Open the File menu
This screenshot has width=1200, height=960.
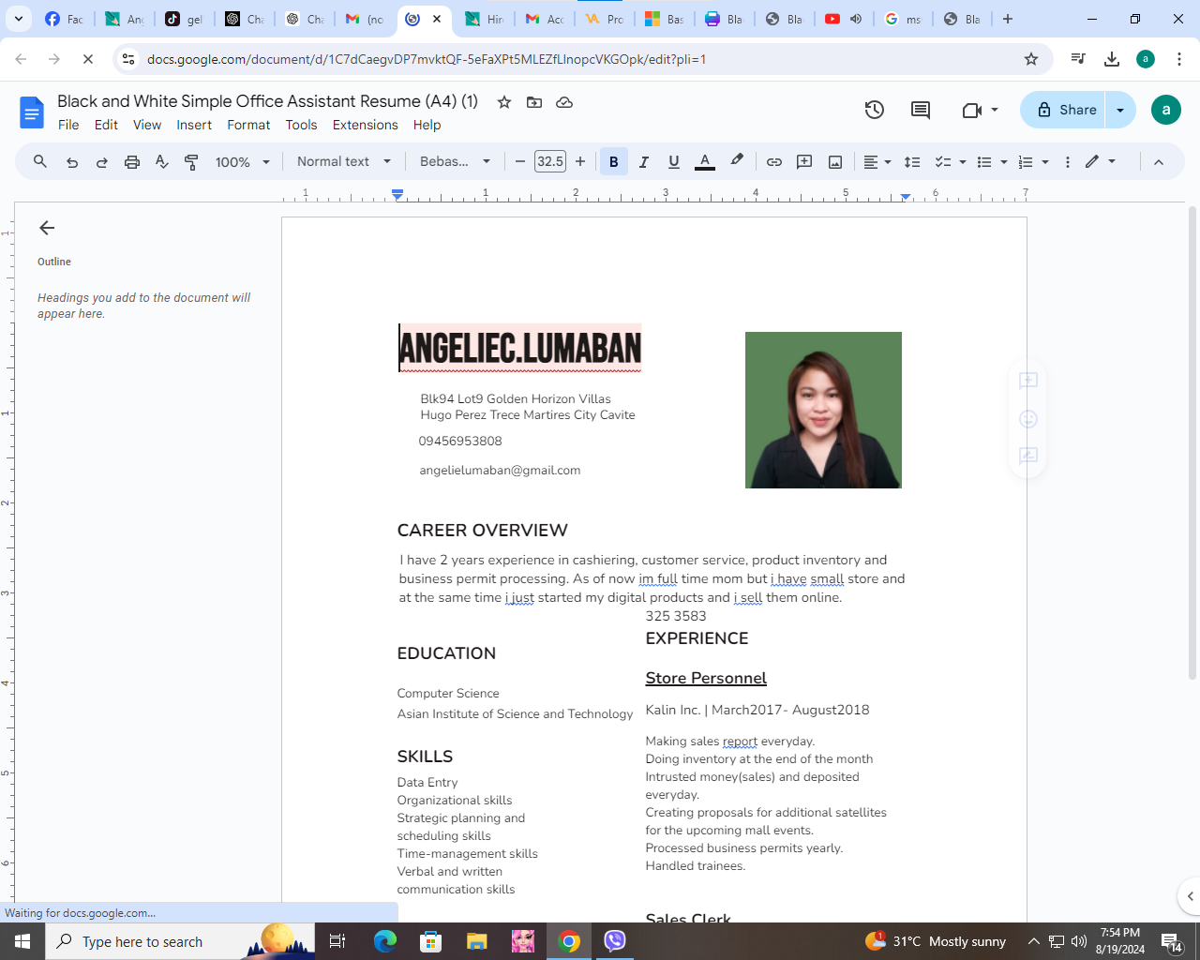pos(68,125)
